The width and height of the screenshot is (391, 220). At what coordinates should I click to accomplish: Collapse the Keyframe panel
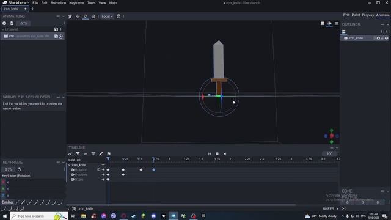click(64, 163)
